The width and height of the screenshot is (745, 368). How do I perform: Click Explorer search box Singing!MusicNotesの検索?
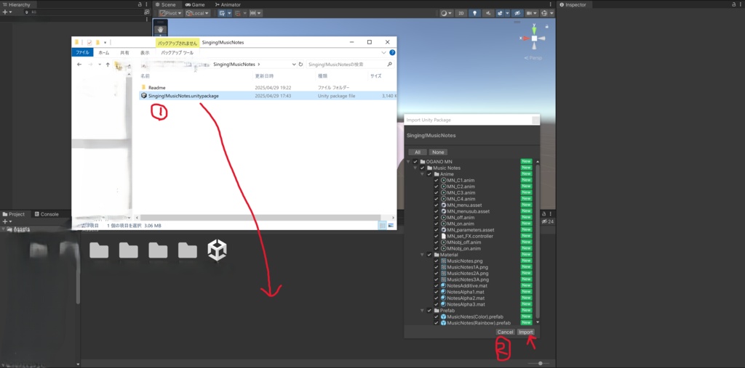pos(350,64)
